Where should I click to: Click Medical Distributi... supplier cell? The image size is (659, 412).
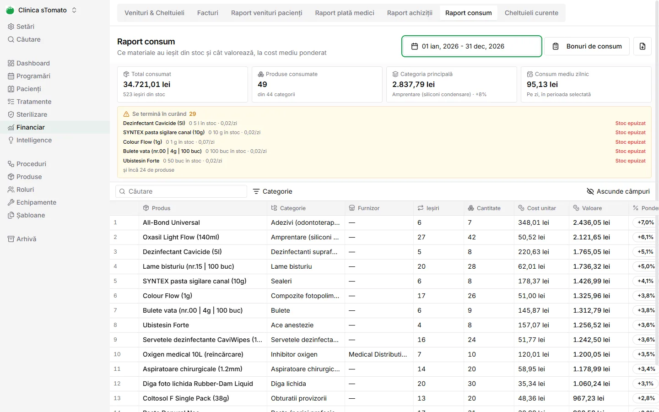pos(379,354)
